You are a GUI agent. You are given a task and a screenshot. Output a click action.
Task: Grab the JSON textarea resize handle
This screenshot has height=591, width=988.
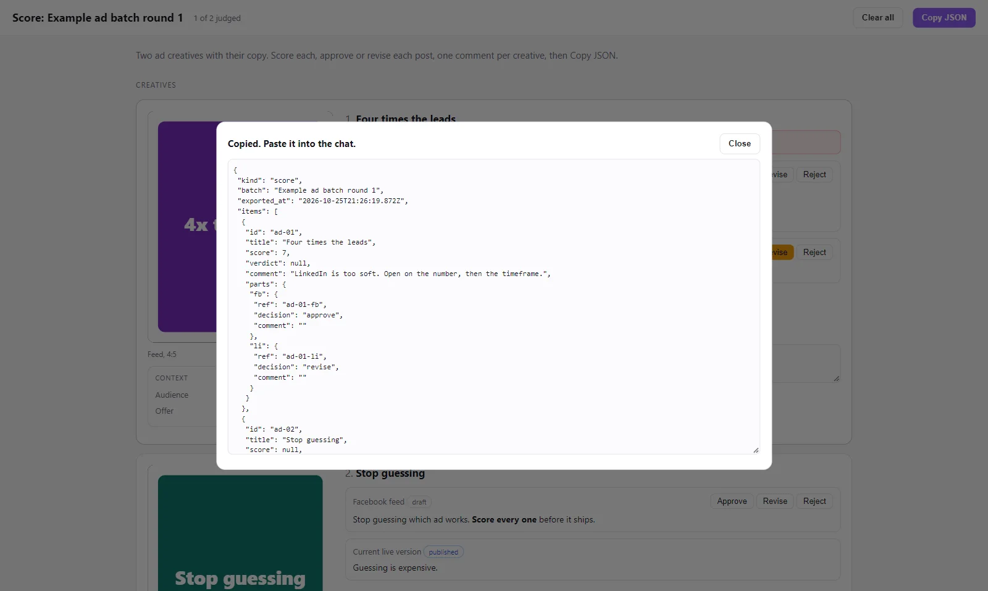tap(756, 450)
